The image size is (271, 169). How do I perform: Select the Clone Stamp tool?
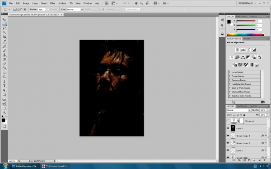(5, 55)
